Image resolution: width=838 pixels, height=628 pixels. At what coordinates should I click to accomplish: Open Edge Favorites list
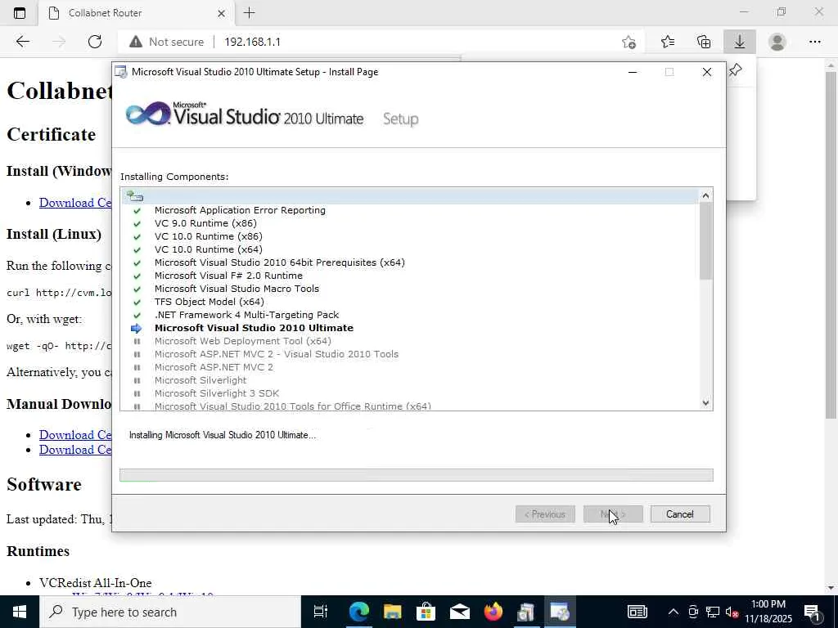tap(668, 42)
